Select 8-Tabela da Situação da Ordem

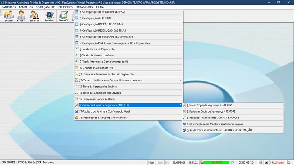coord(128,55)
